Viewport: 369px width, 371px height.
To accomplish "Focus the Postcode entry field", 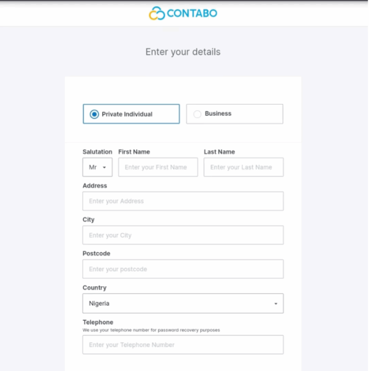I will 183,269.
